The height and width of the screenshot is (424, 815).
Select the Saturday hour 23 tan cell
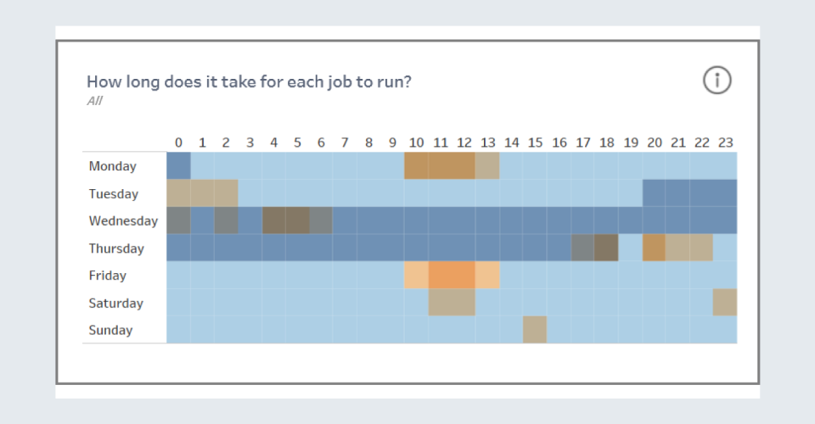pos(725,303)
